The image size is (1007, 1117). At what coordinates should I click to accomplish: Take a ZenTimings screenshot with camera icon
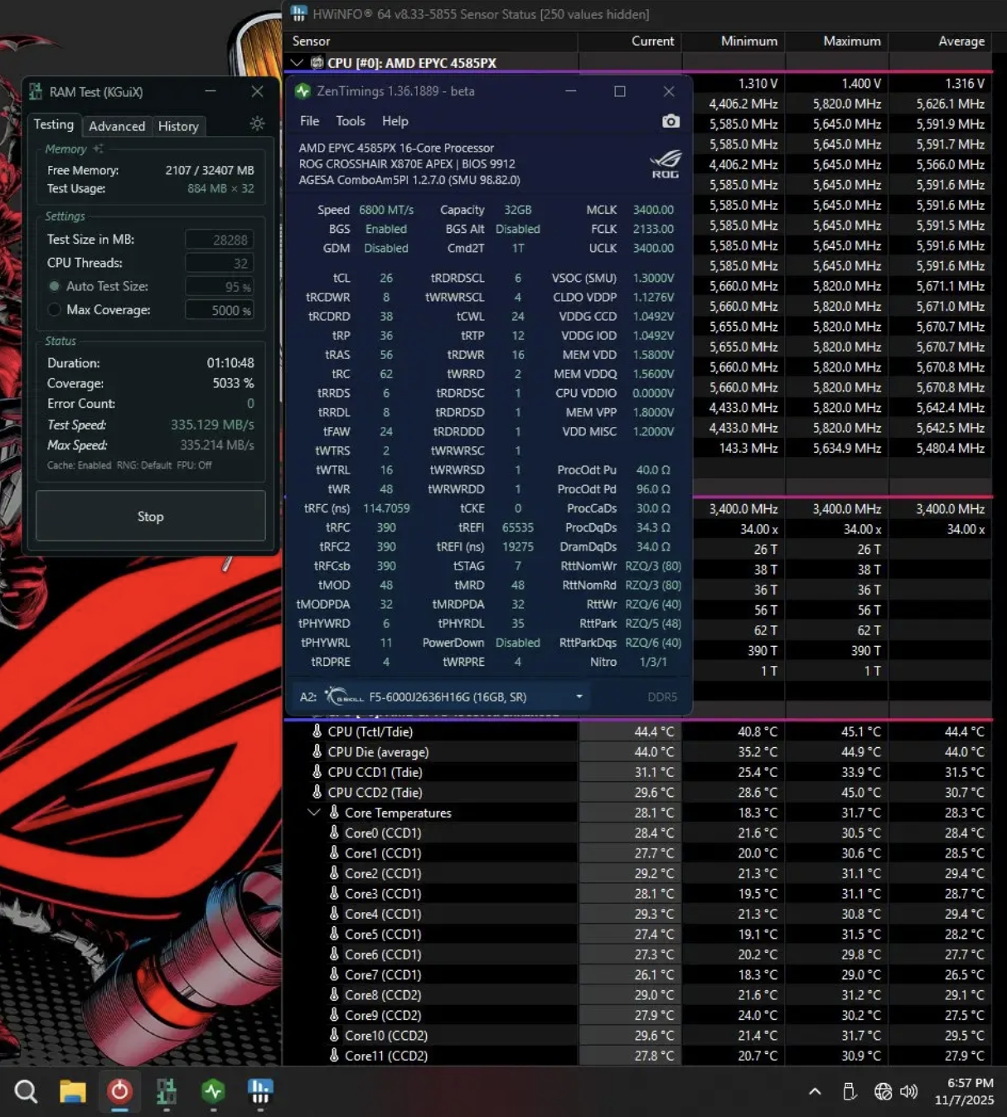[671, 121]
